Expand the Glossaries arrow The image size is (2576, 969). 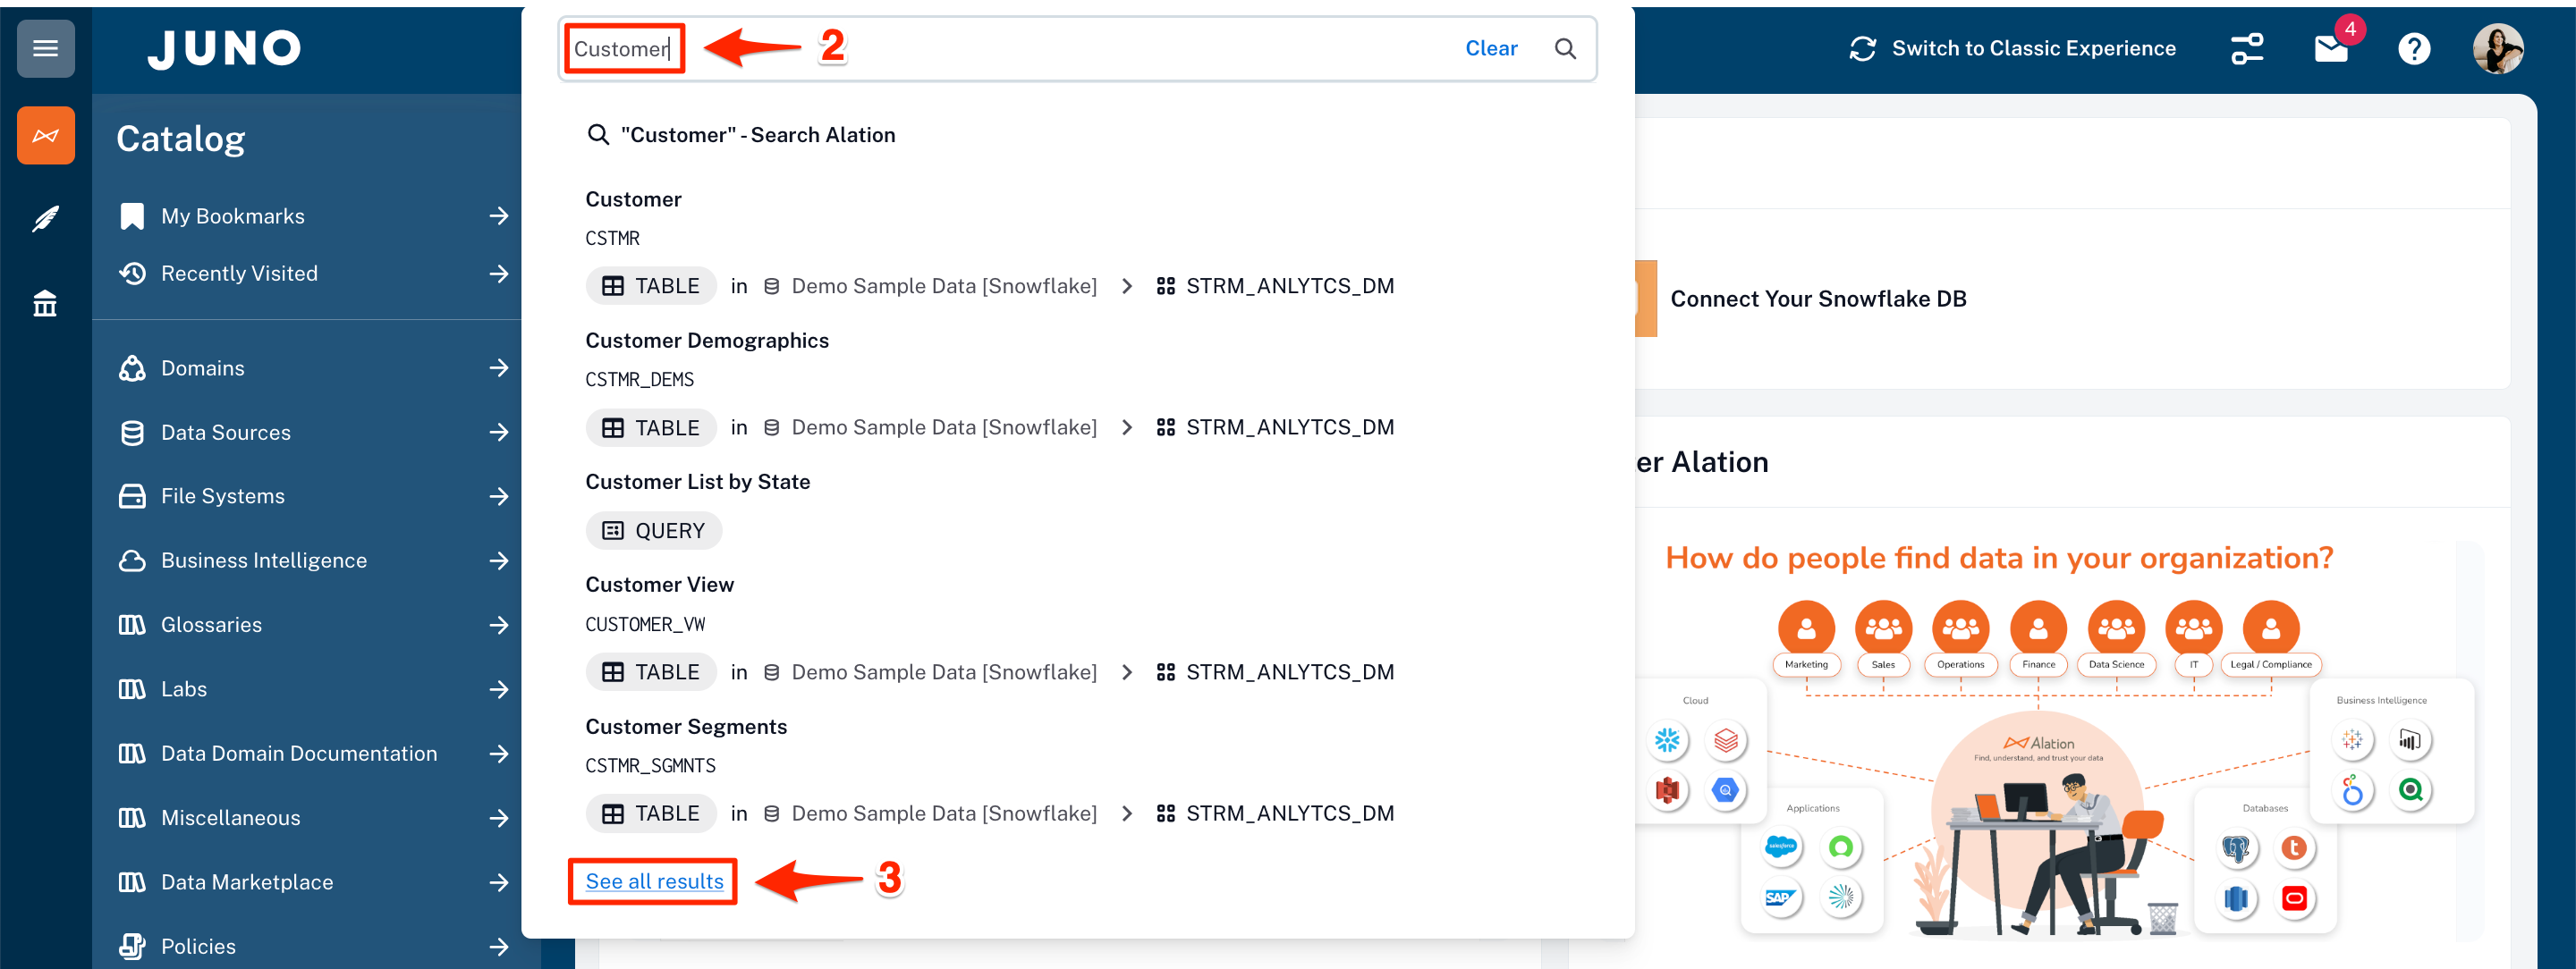tap(498, 626)
